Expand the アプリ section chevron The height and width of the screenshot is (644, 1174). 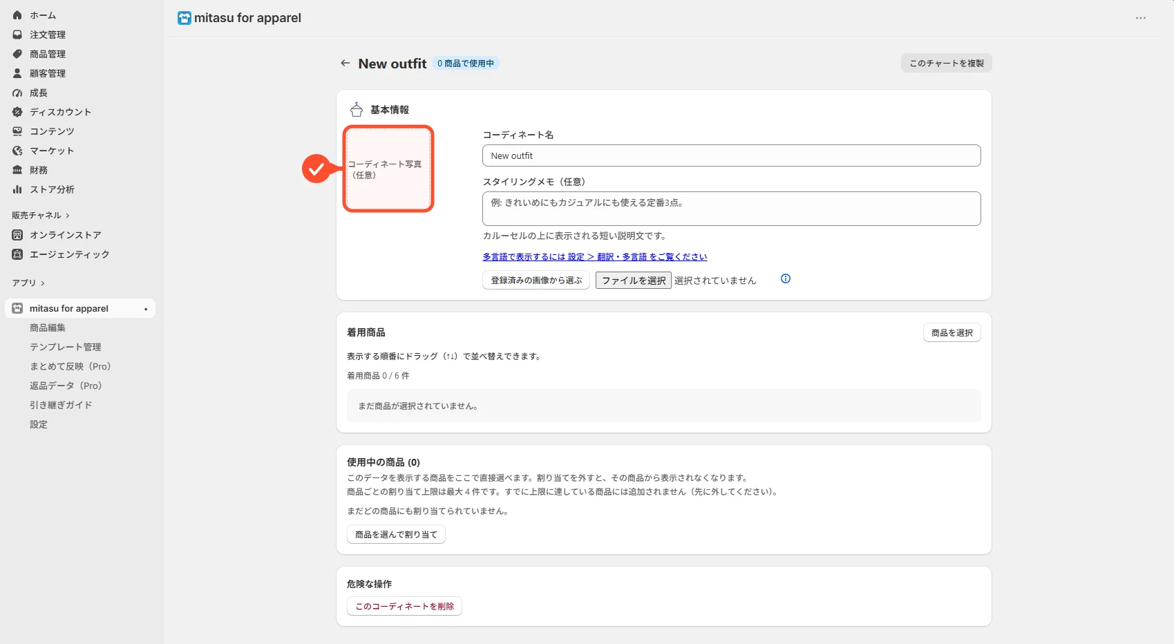tap(43, 283)
